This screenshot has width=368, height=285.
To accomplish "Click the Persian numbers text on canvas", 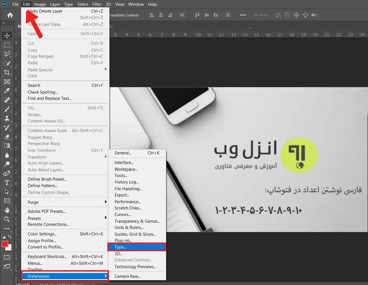I will click(259, 210).
